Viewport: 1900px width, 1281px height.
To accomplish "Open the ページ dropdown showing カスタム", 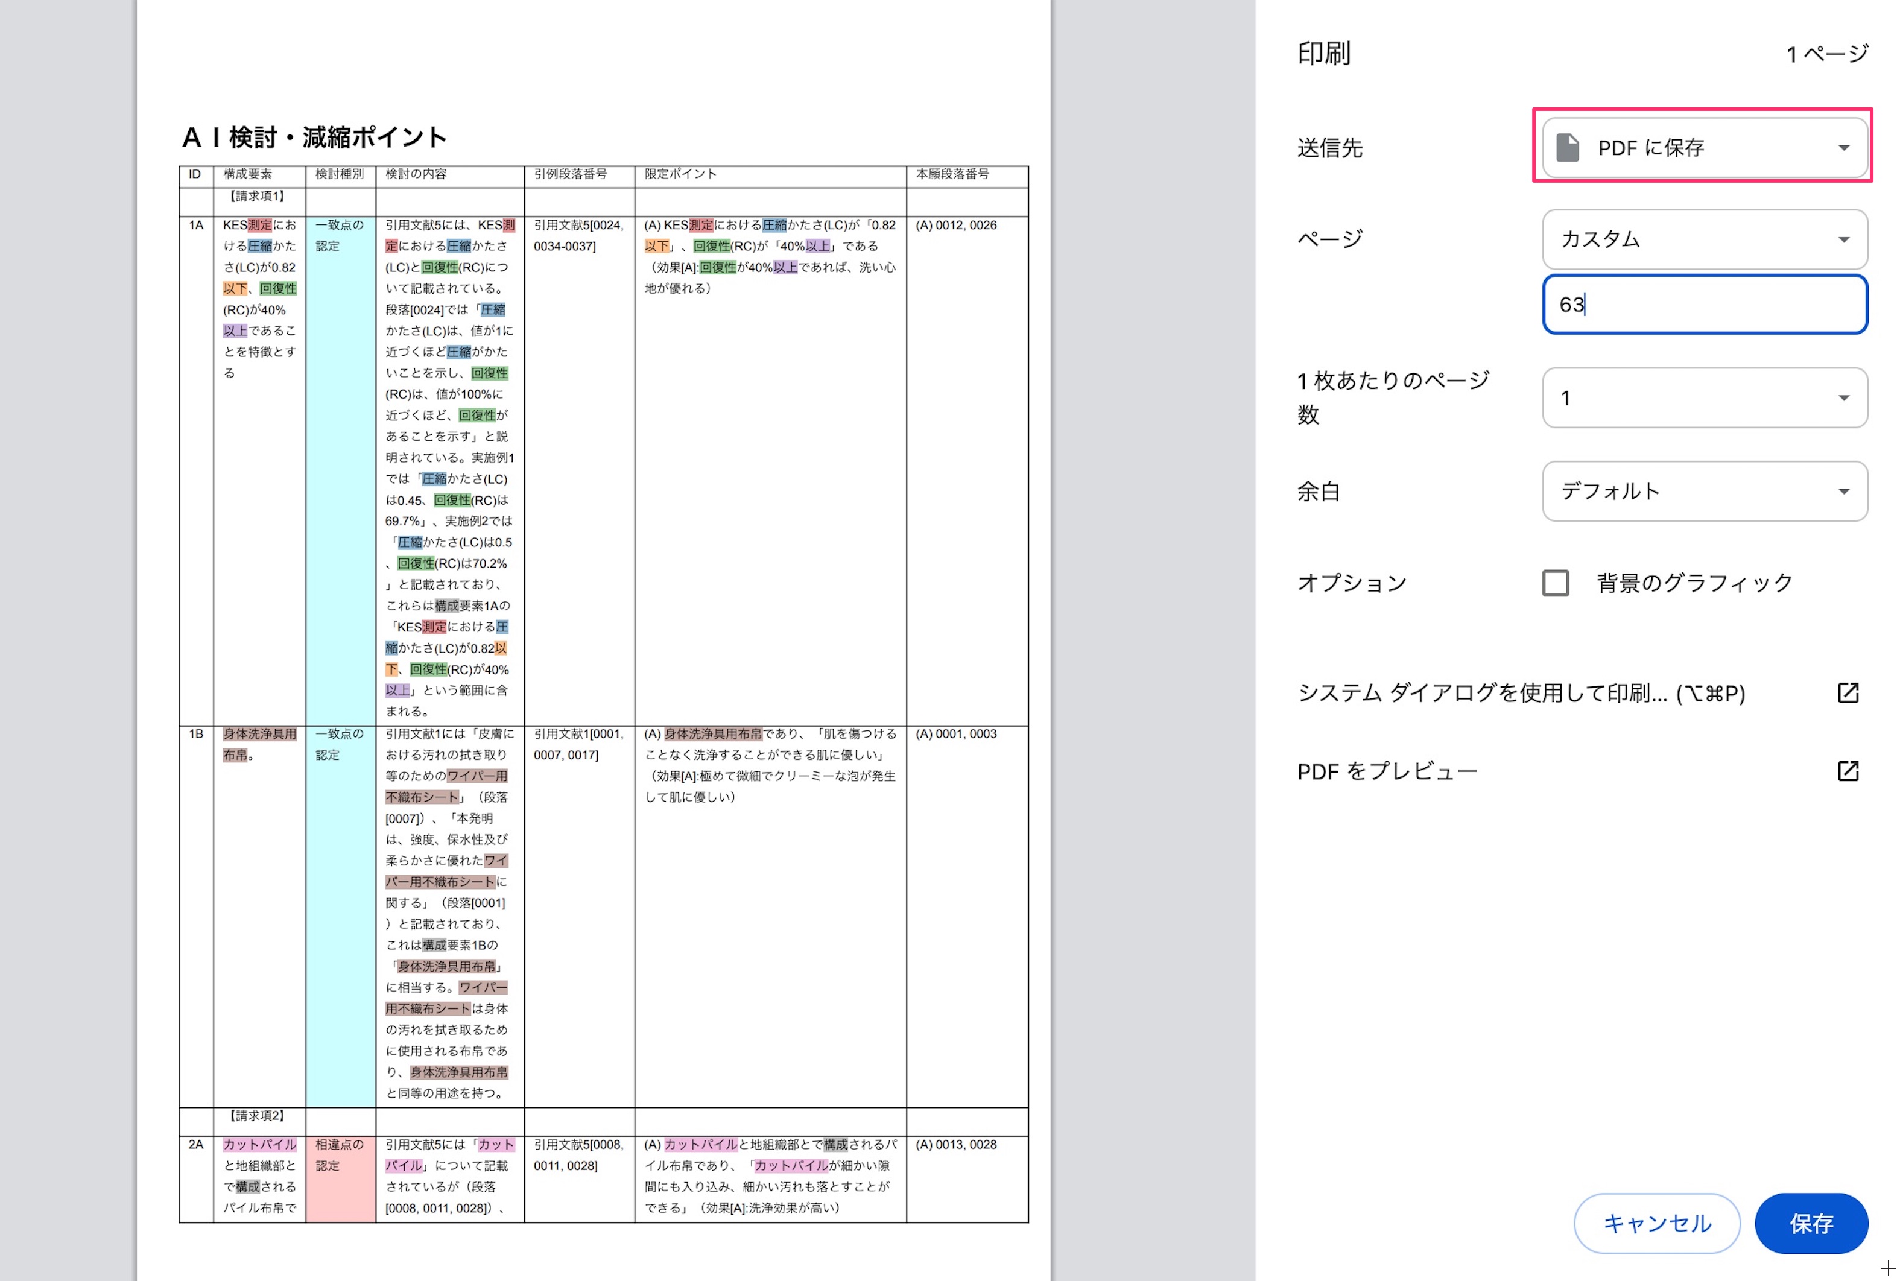I will (x=1703, y=239).
